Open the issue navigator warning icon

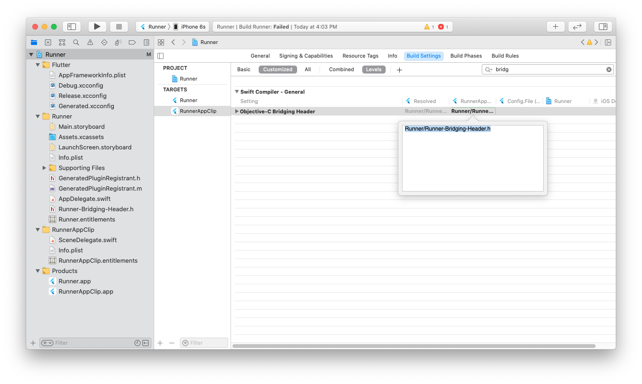(90, 42)
